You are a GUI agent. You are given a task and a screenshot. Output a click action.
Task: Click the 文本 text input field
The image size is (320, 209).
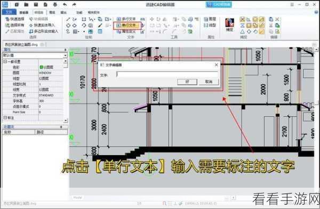pos(167,74)
